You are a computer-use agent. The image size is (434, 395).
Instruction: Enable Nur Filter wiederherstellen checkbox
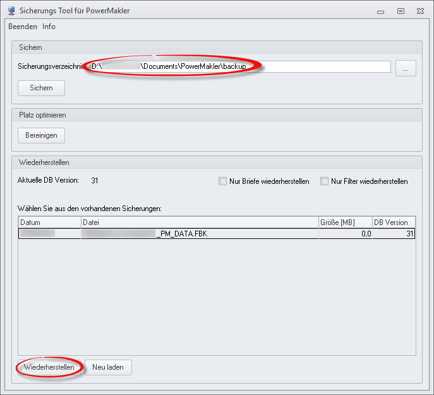324,181
